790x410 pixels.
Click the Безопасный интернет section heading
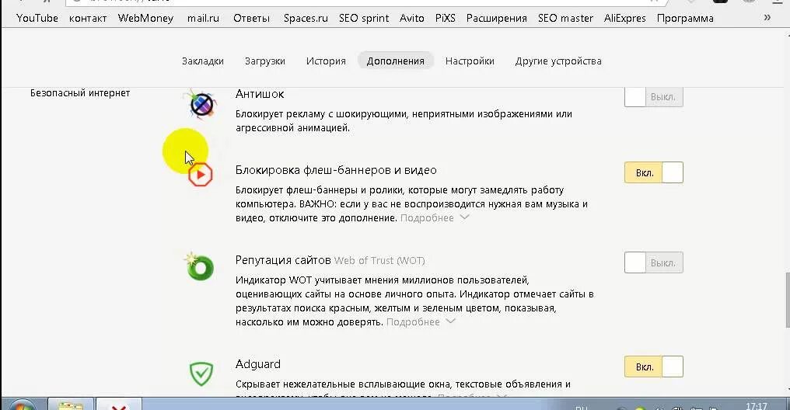coord(80,93)
